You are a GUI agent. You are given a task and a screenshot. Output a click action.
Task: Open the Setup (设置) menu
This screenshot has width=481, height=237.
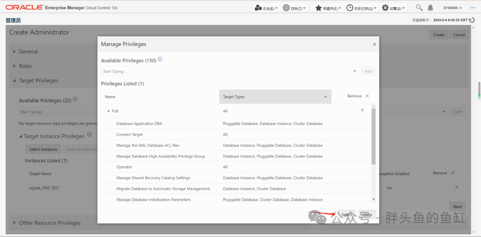[393, 8]
